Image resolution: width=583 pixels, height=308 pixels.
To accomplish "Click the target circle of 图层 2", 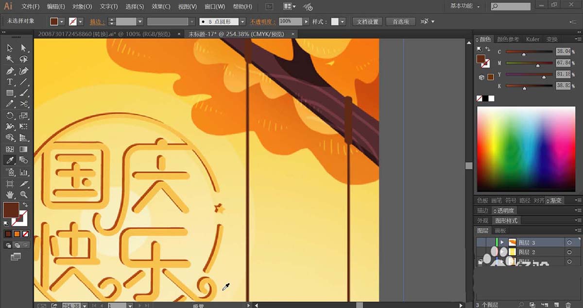I will 569,252.
